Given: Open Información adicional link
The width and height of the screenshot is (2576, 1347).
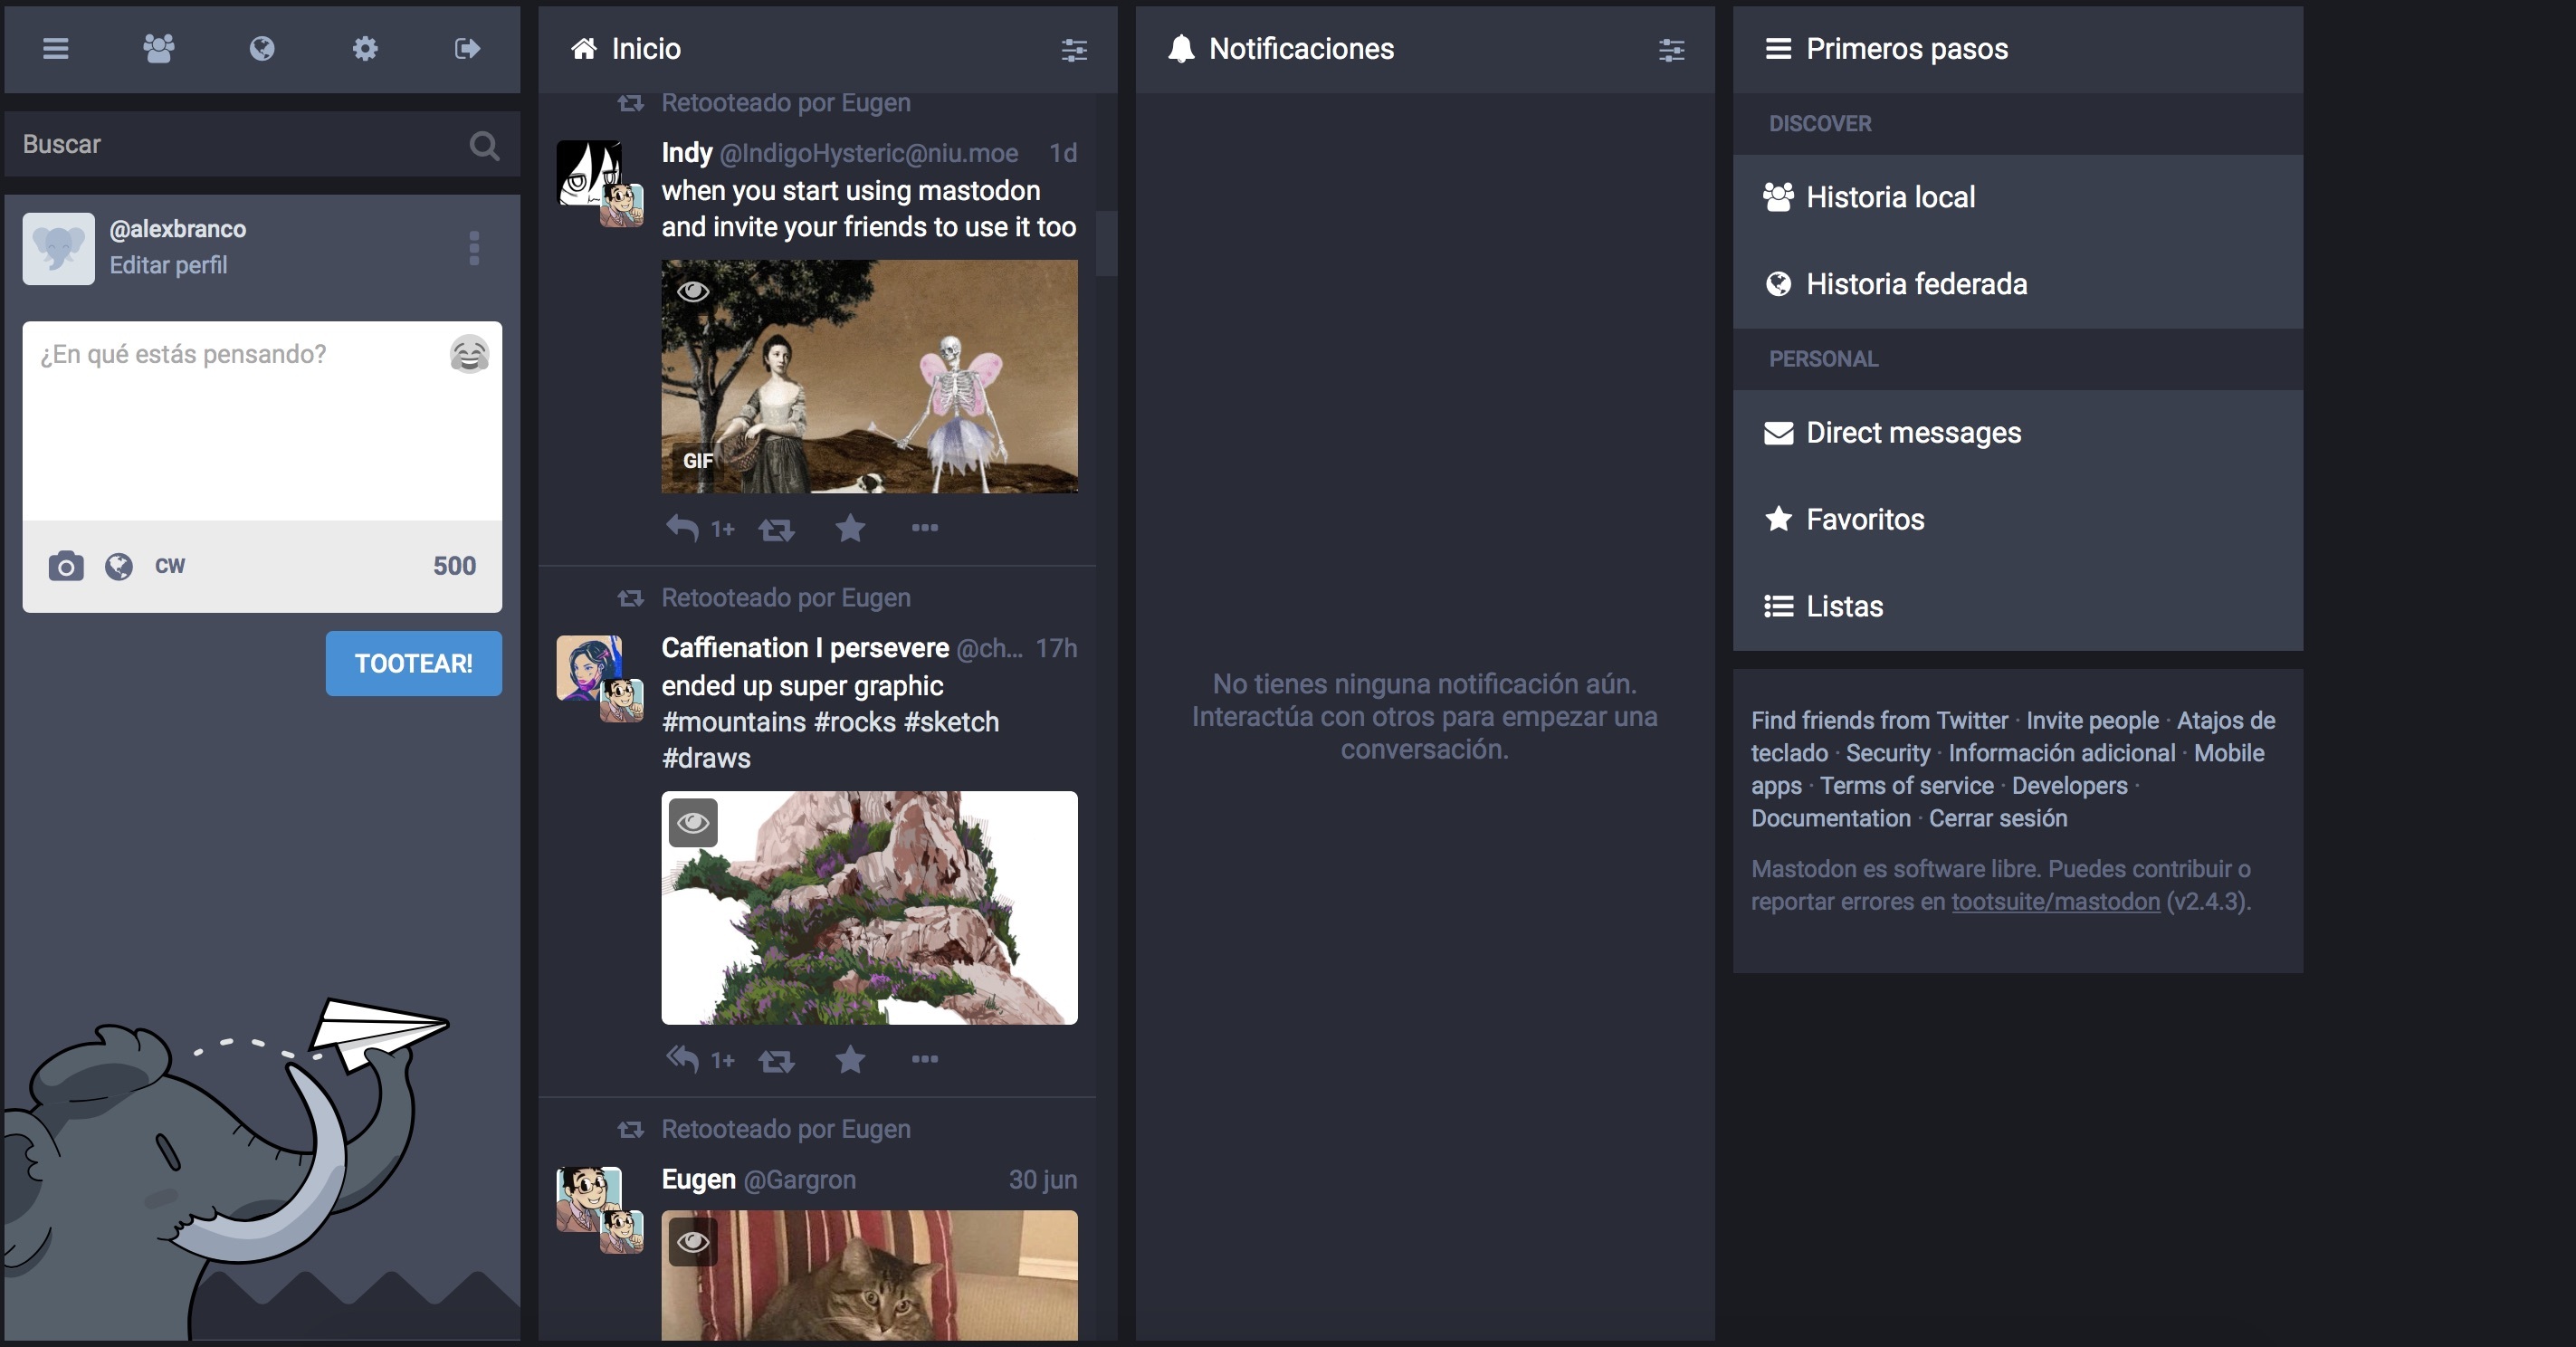Looking at the screenshot, I should tap(2061, 753).
